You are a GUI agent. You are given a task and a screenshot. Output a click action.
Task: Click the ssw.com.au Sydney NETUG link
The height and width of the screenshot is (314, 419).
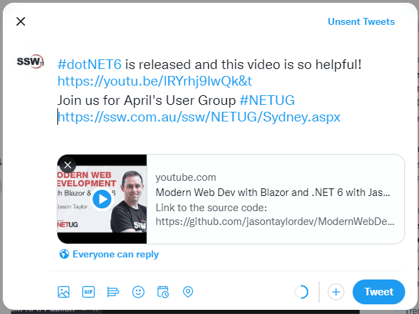tap(199, 117)
